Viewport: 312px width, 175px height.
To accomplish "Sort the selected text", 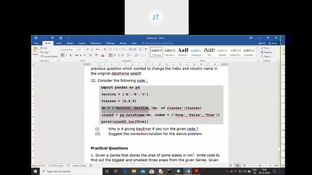I will point(140,50).
